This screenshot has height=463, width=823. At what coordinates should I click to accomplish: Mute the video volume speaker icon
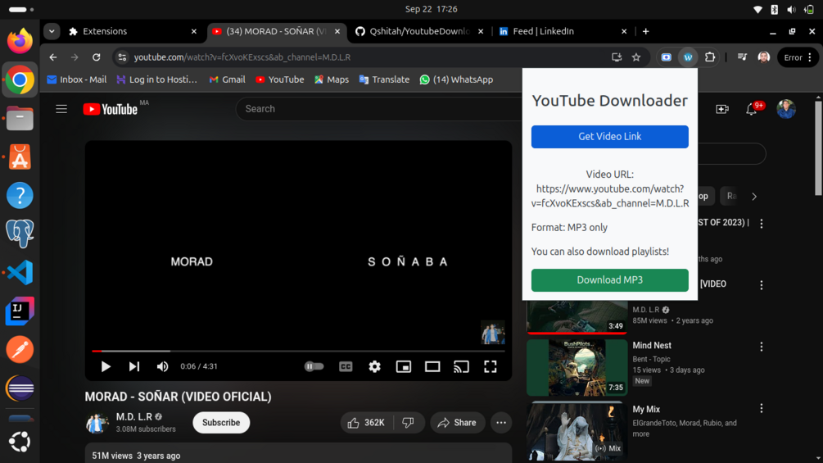tap(163, 366)
